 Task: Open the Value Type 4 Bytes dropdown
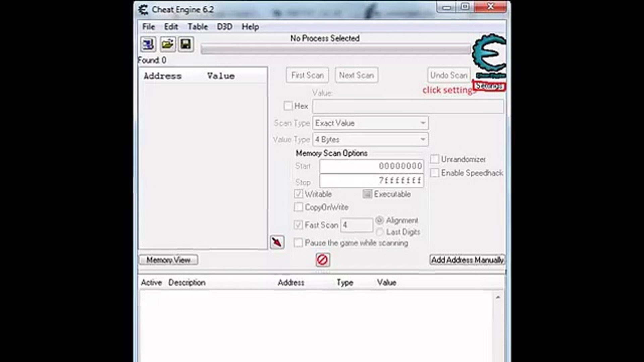(370, 139)
